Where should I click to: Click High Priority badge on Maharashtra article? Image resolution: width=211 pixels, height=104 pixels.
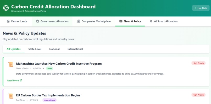(198, 63)
